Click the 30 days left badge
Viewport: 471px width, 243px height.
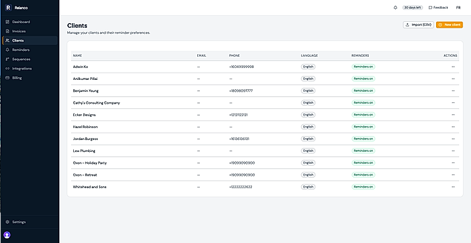click(x=413, y=7)
